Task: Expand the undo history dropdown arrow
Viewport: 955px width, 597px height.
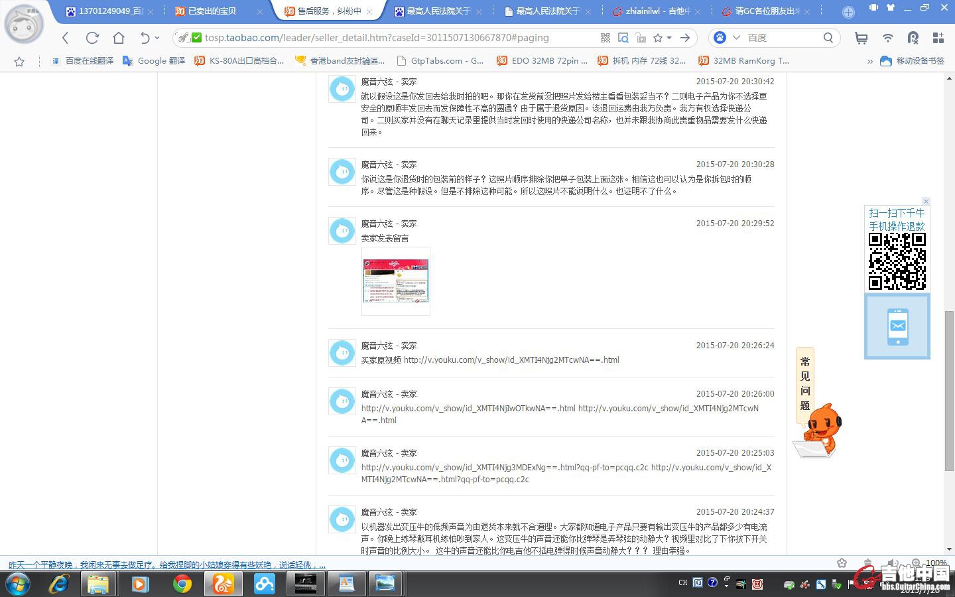Action: click(x=157, y=38)
